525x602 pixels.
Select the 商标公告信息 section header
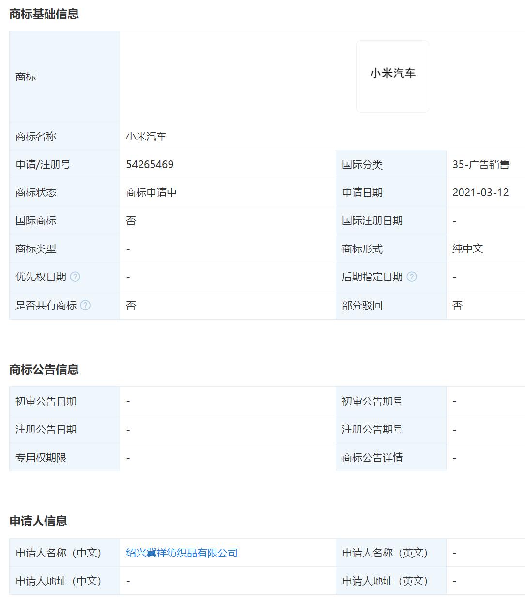[x=45, y=369]
